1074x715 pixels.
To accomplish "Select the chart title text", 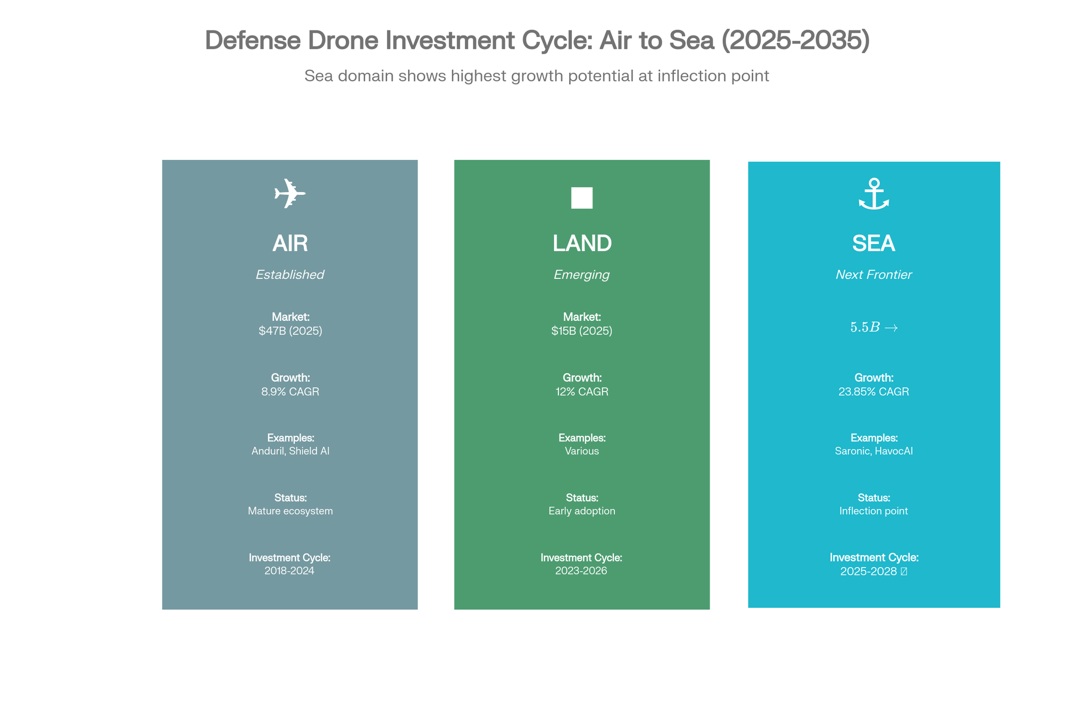I will (537, 40).
